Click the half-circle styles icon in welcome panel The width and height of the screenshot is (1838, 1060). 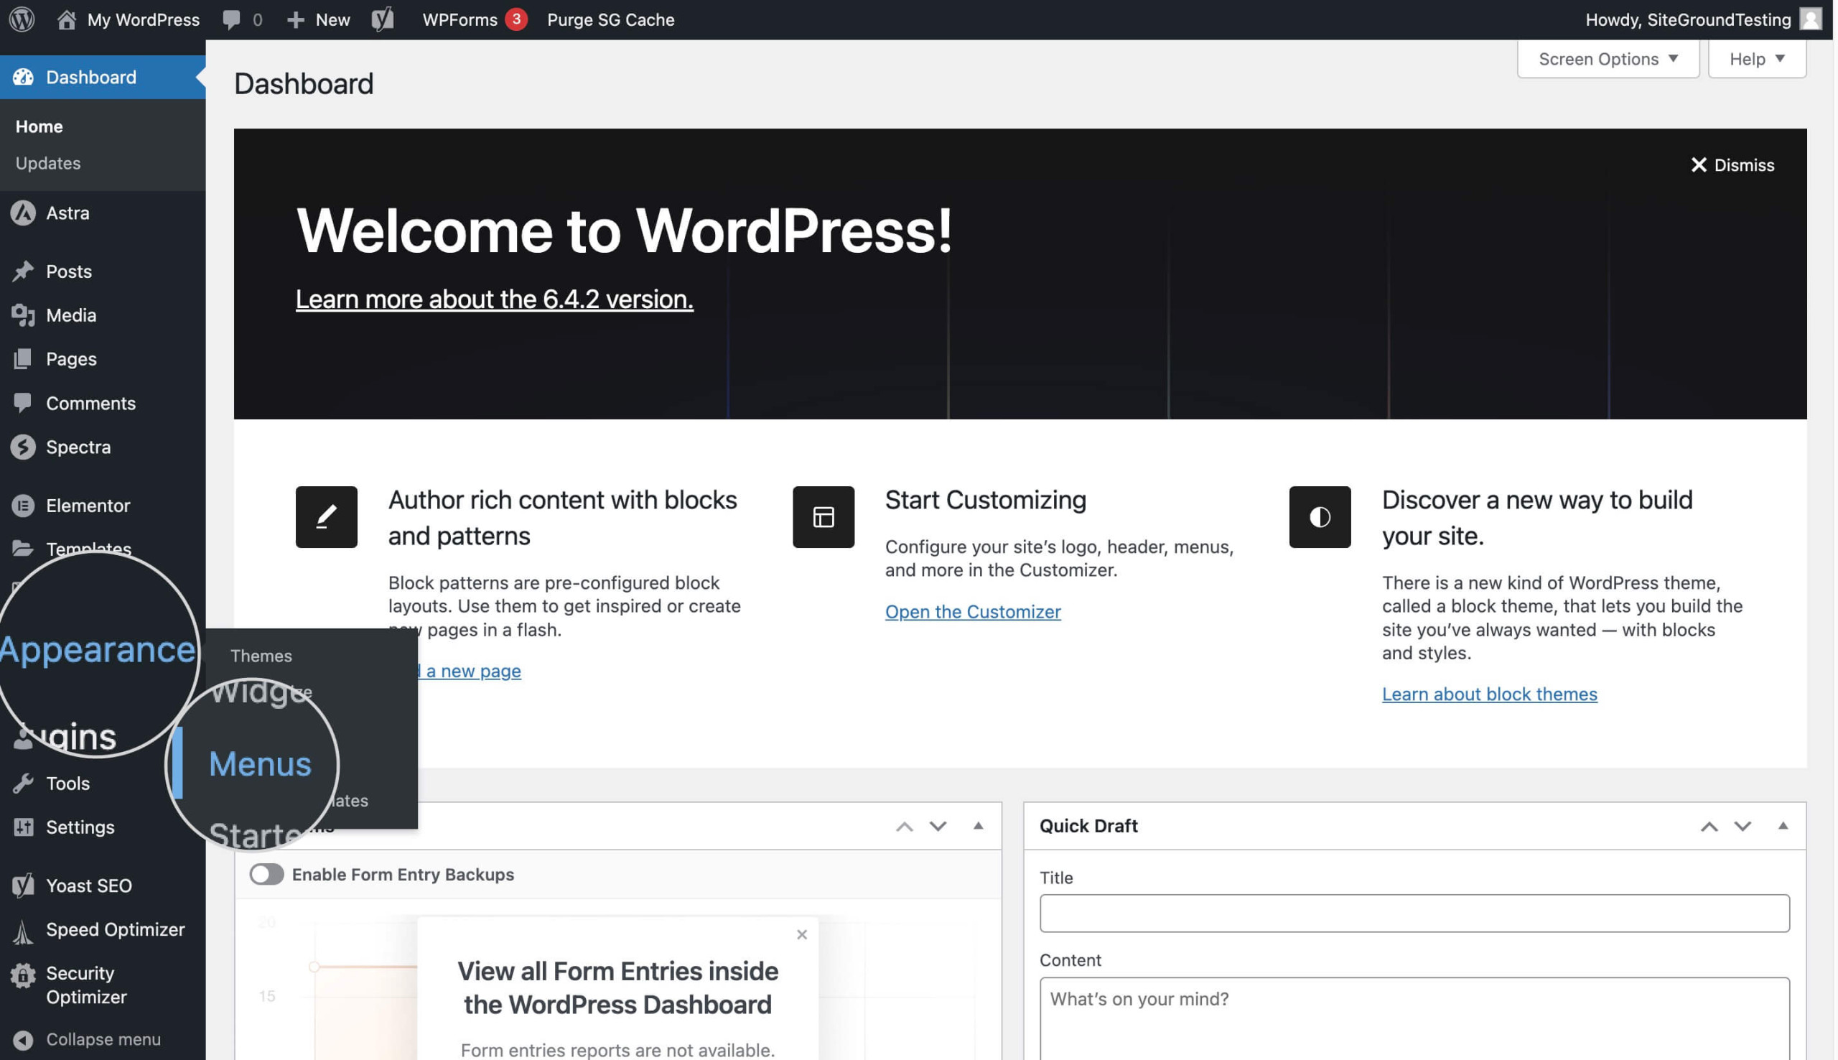coord(1320,517)
